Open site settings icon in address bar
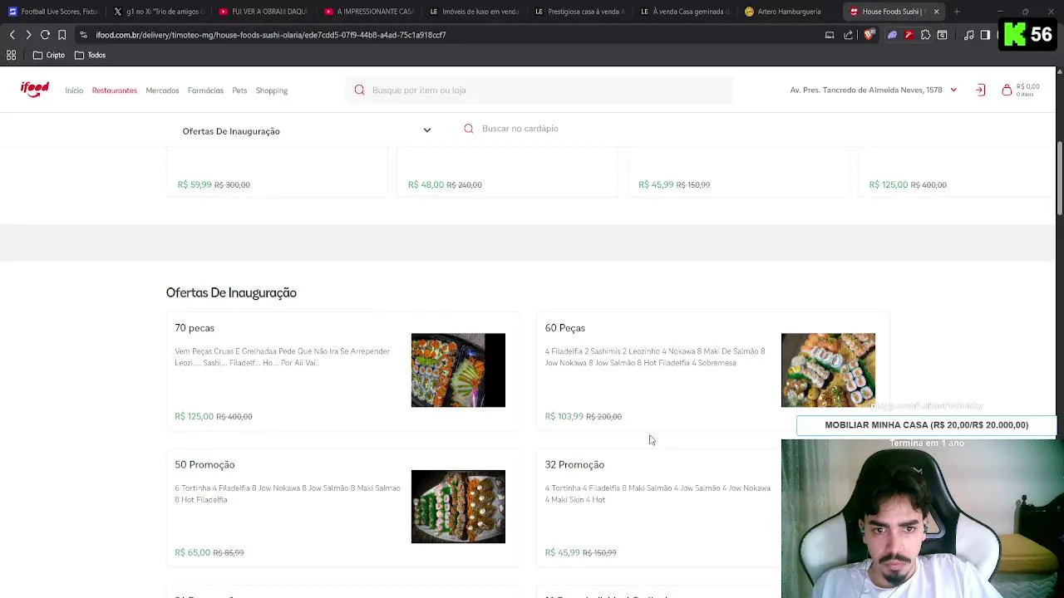The height and width of the screenshot is (598, 1064). 83,35
